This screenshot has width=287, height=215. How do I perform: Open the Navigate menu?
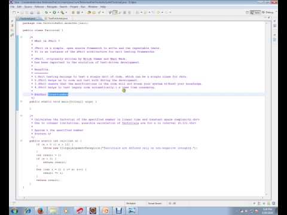pos(52,7)
